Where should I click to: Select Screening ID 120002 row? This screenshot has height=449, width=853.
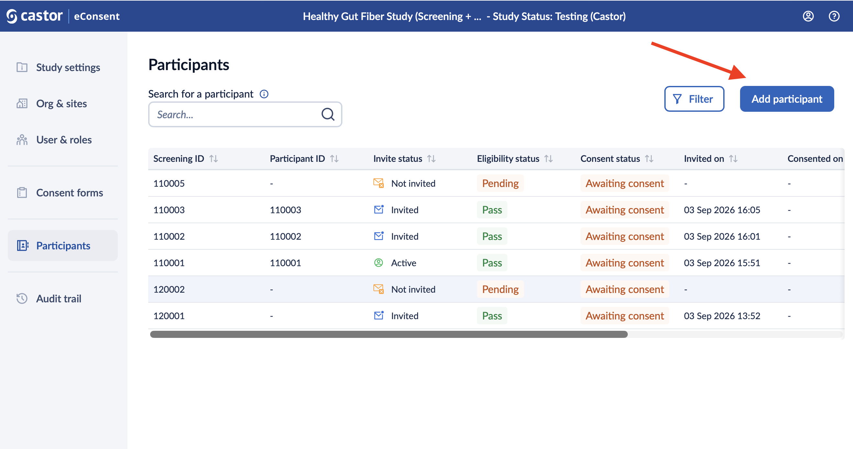coord(496,289)
